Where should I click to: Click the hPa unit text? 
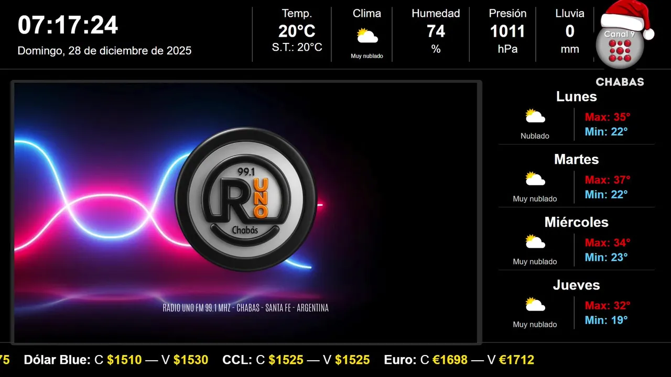coord(507,49)
